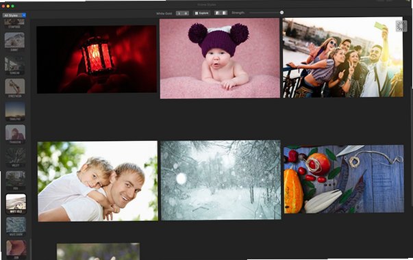Viewport: 413px width, 260px height.
Task: Open the snowy forest photo
Action: pyautogui.click(x=221, y=180)
